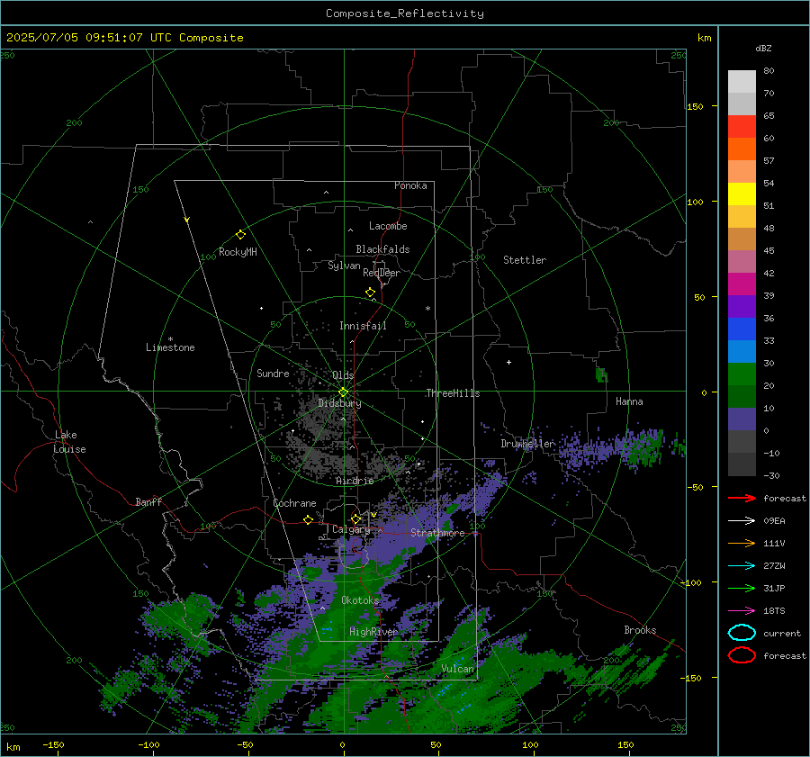Click the orange 111V arrow icon
The width and height of the screenshot is (810, 757).
click(742, 543)
